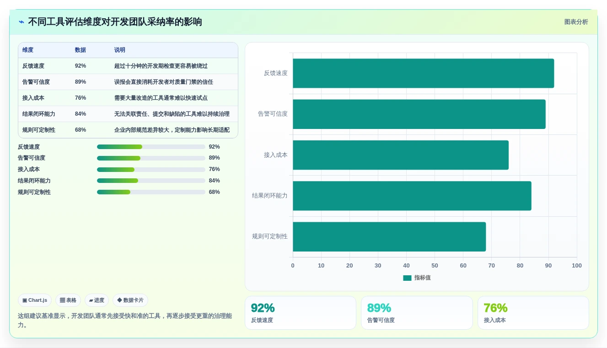The image size is (607, 348).
Task: Click description 无法关联责任、提交和缺陷的工具难以持续治理
Action: tap(172, 114)
